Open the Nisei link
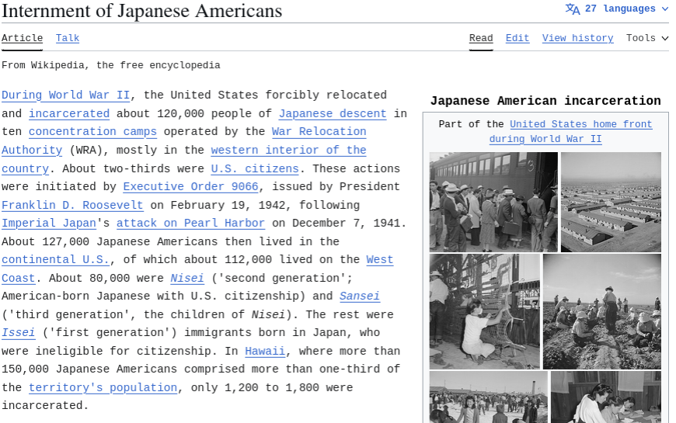The image size is (676, 423). pyautogui.click(x=186, y=279)
